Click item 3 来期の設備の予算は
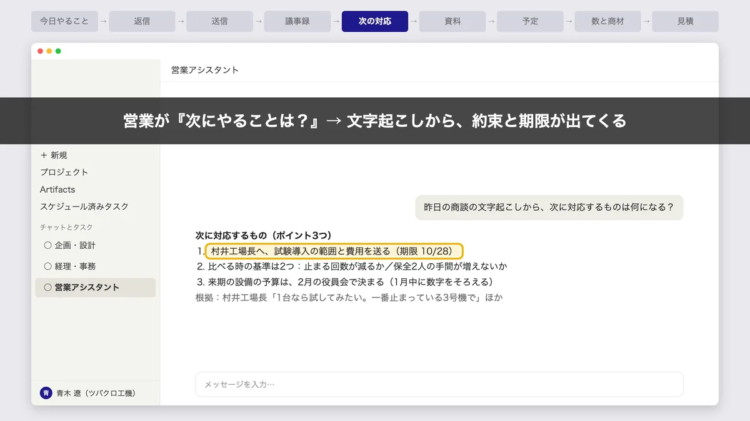 (x=345, y=282)
